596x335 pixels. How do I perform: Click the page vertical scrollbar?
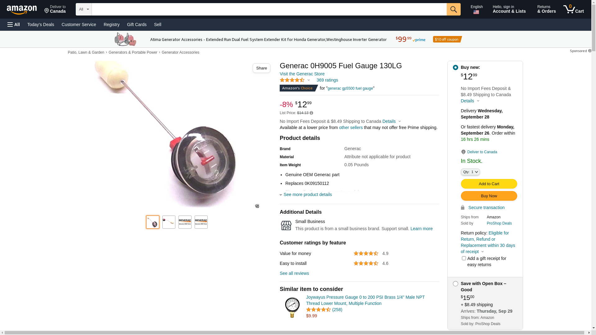(594, 167)
